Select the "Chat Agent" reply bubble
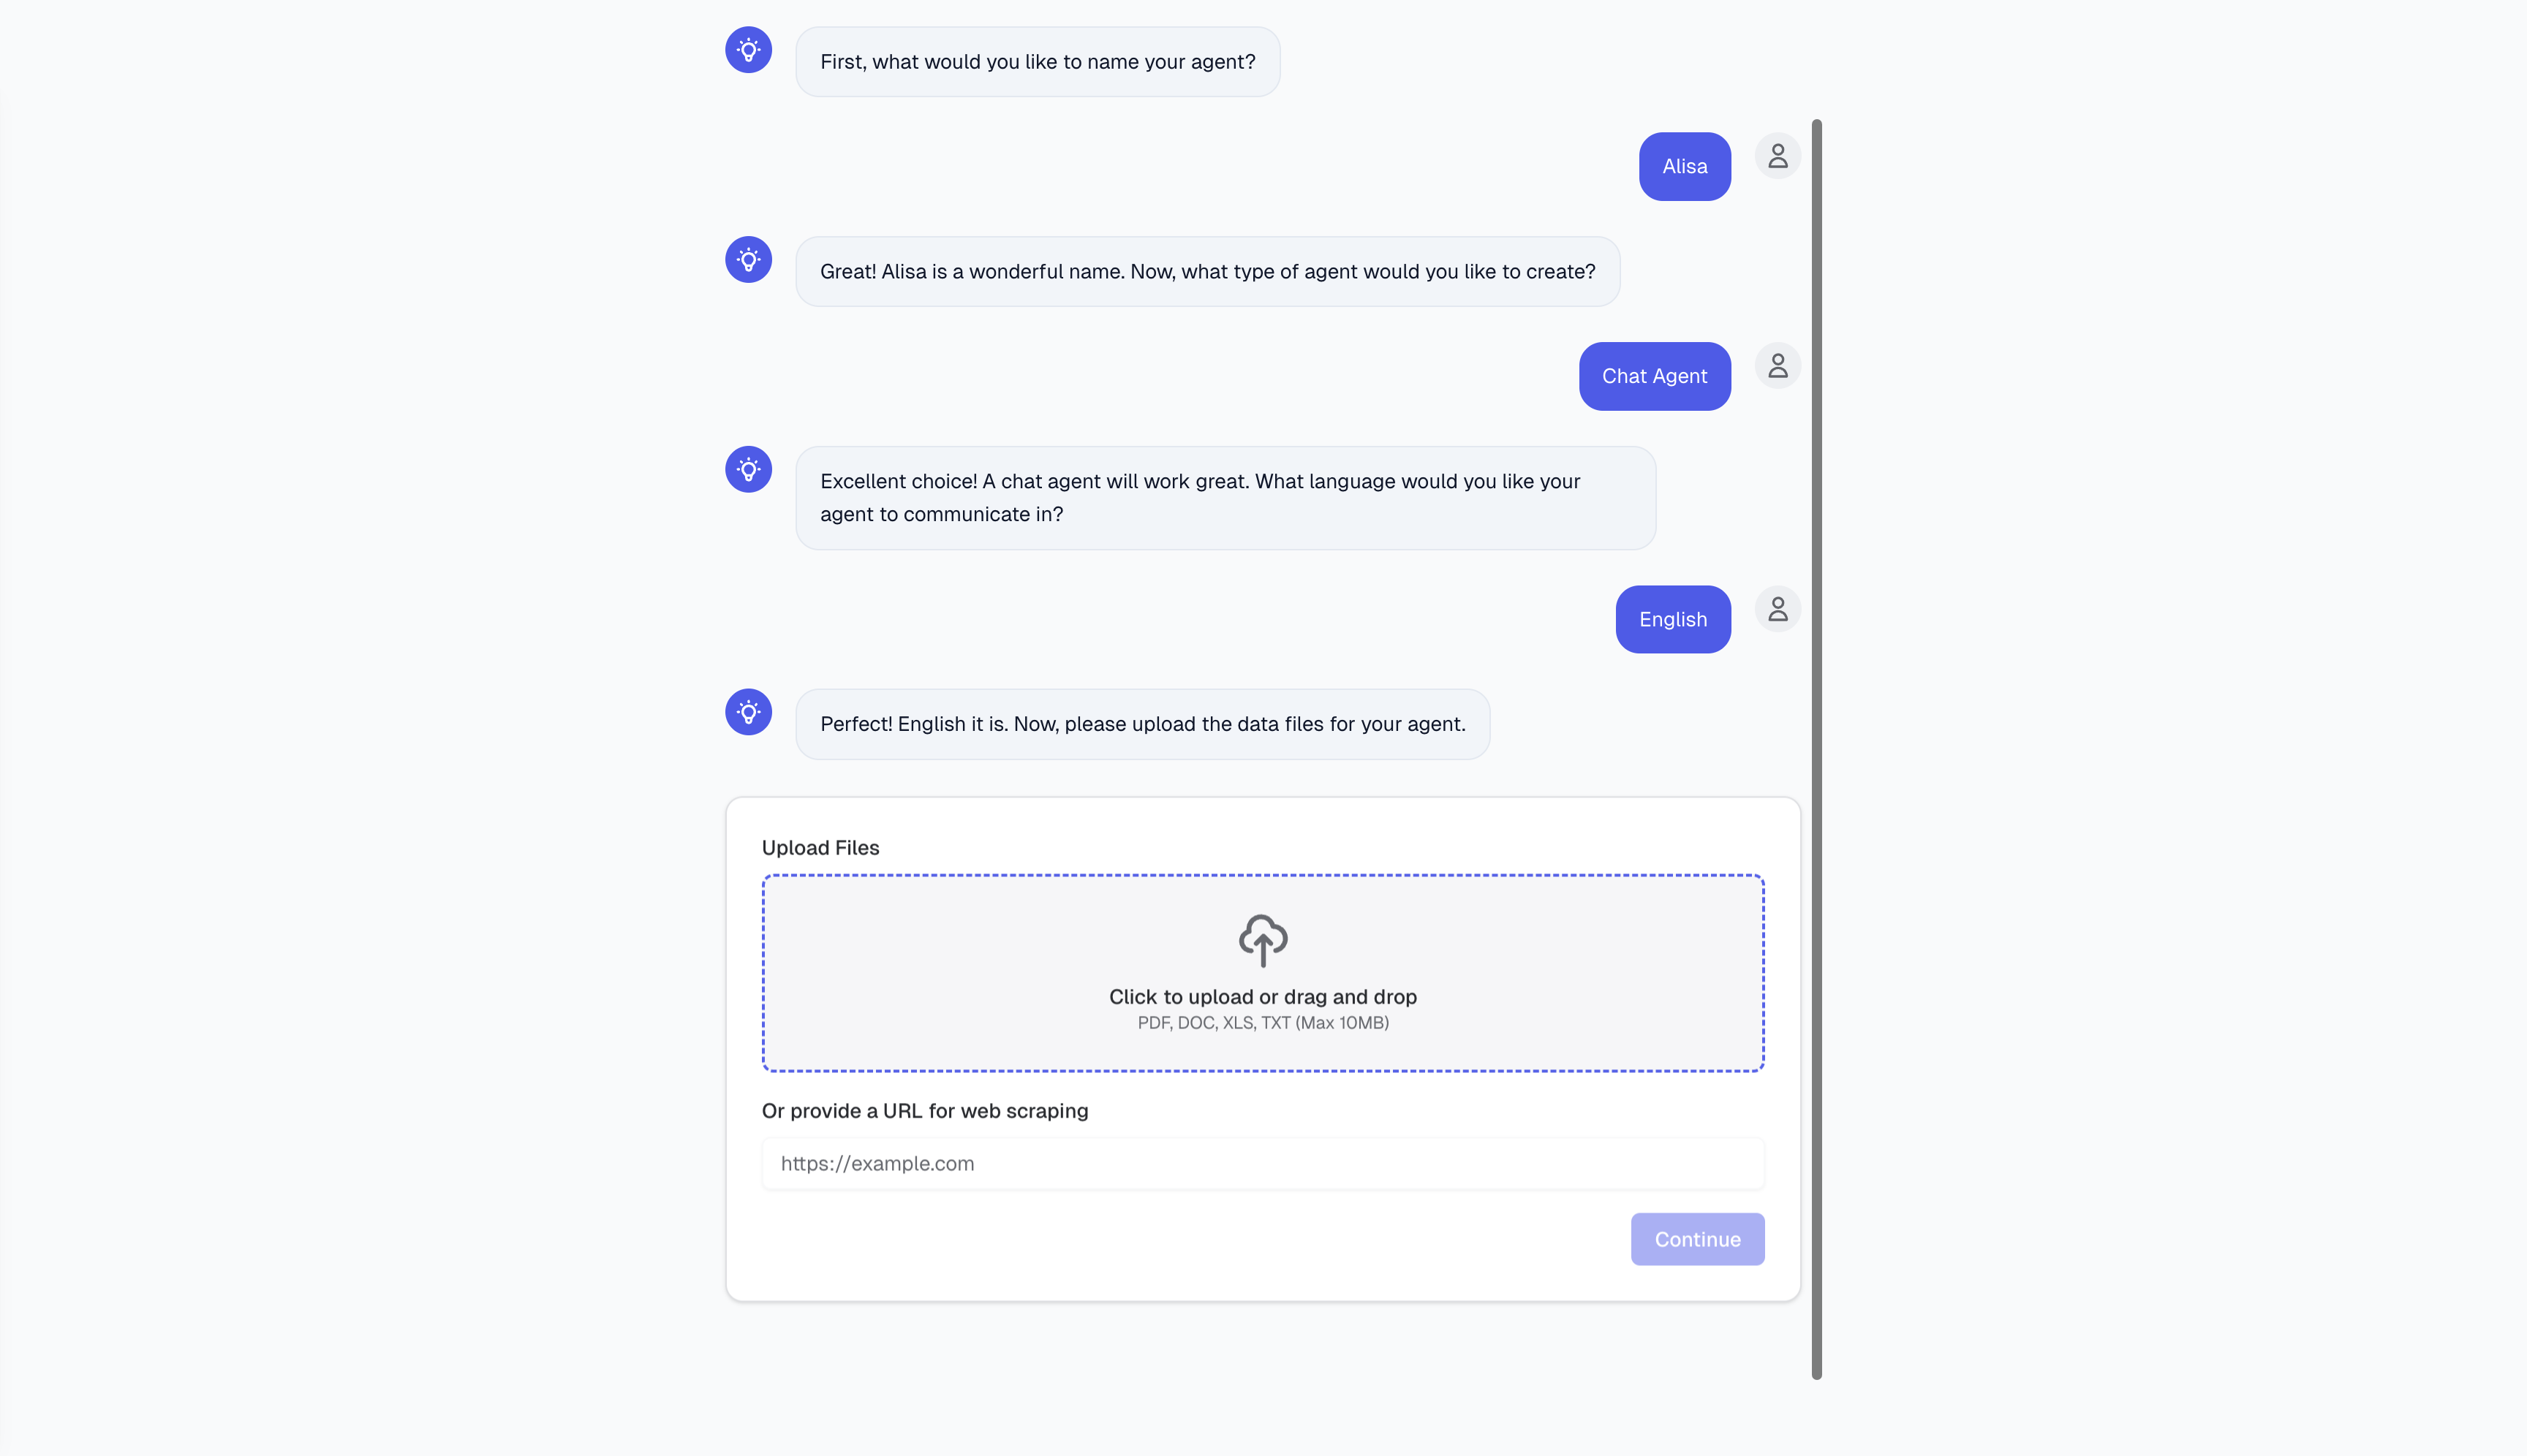The height and width of the screenshot is (1456, 2527). (1655, 377)
